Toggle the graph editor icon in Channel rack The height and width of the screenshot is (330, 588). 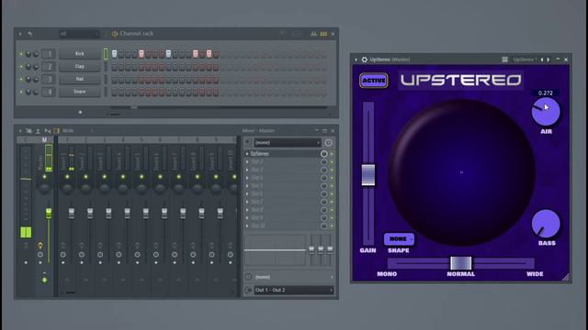(313, 34)
